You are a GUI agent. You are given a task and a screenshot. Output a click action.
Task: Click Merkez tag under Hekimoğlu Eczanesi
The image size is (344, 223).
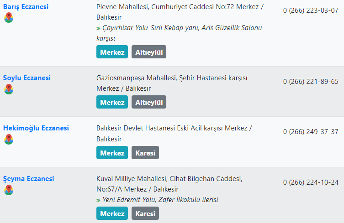(x=112, y=153)
